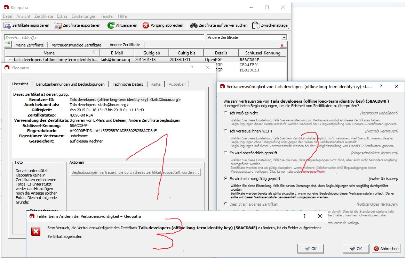Click Zertifikate importieren toolbar icon

7,25
